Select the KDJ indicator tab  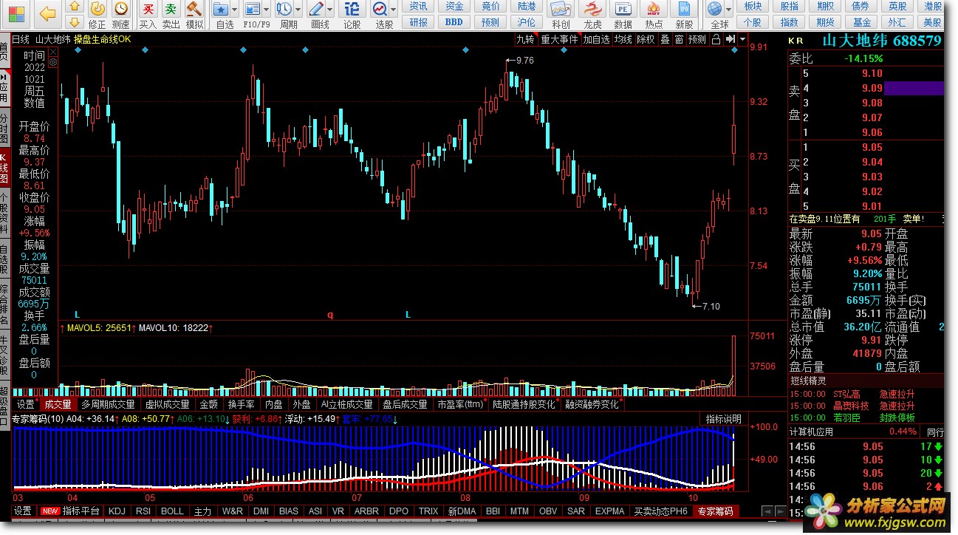(117, 511)
